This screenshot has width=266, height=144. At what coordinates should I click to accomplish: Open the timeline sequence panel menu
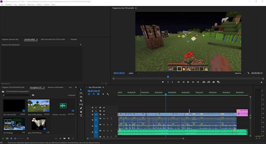click(x=103, y=87)
